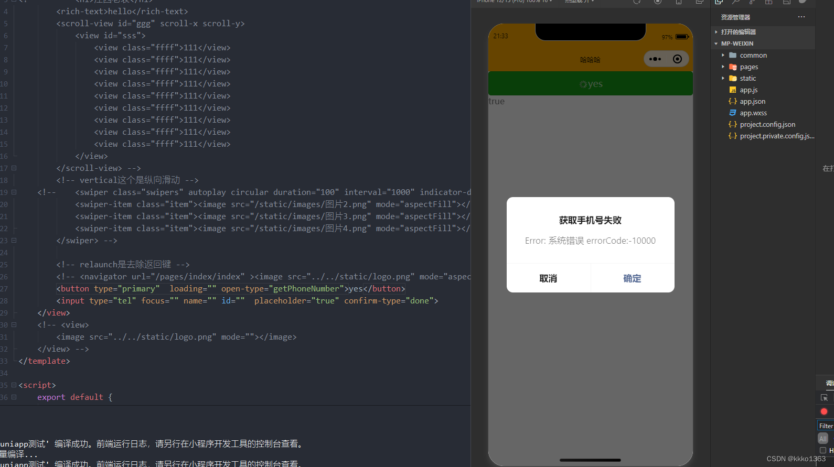The width and height of the screenshot is (834, 467).
Task: Click the common folder icon
Action: click(x=733, y=55)
